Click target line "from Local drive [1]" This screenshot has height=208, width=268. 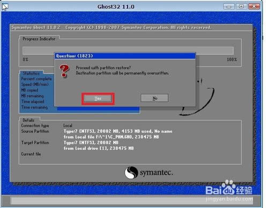tap(99, 148)
